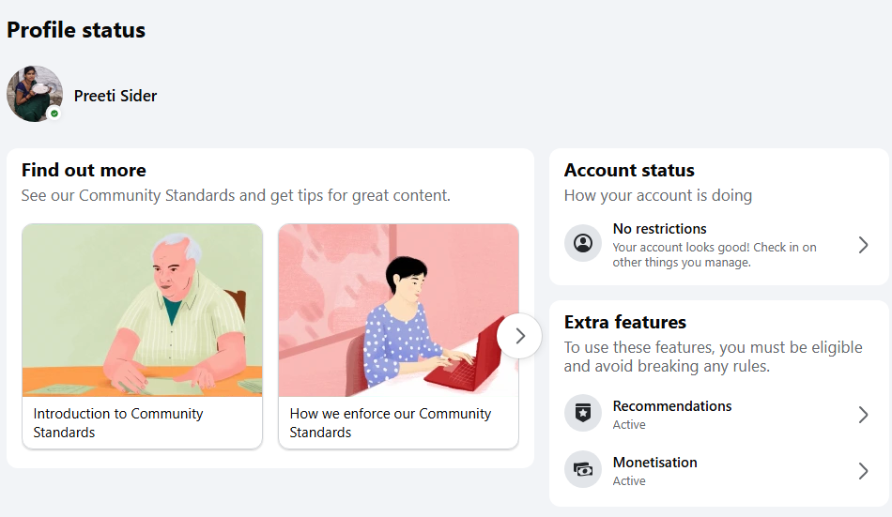Image resolution: width=892 pixels, height=517 pixels.
Task: Expand Monetisation with its right chevron
Action: (863, 471)
